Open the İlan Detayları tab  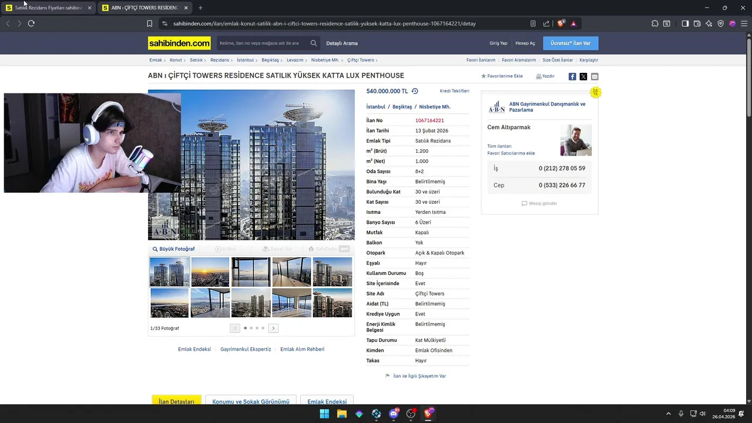tap(176, 401)
